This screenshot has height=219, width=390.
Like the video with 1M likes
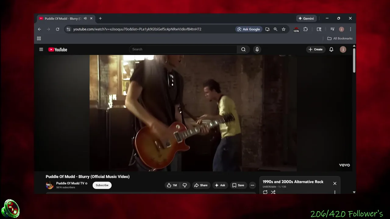pos(172,185)
